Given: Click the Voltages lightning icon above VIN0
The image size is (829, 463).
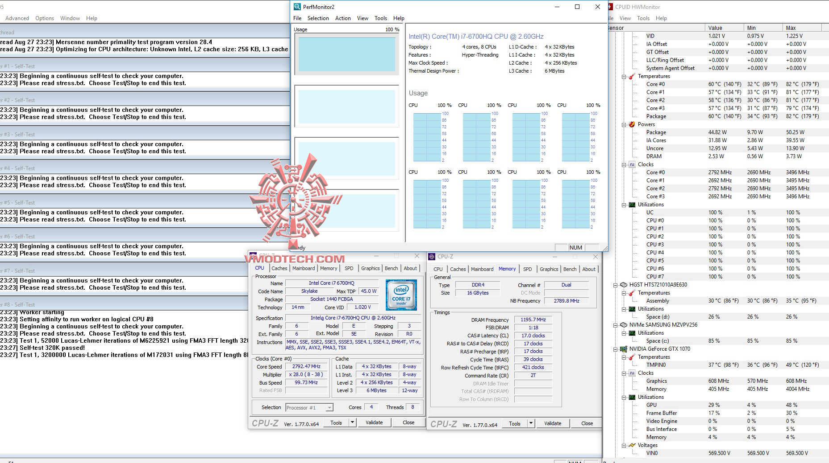Looking at the screenshot, I should (632, 445).
